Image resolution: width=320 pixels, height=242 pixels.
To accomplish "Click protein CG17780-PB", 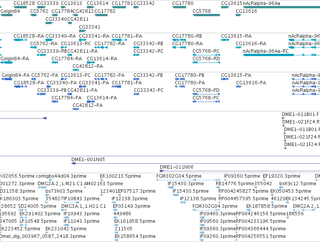I will tap(180, 79).
